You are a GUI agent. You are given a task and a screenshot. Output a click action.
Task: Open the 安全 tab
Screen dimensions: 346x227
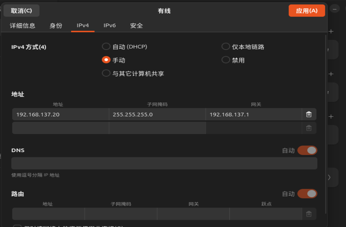pos(137,26)
